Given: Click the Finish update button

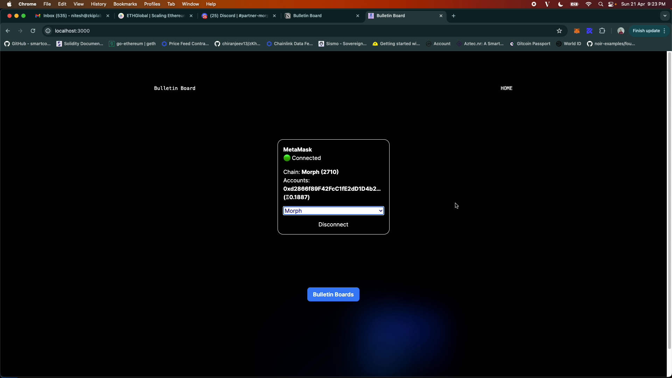Looking at the screenshot, I should click(649, 31).
